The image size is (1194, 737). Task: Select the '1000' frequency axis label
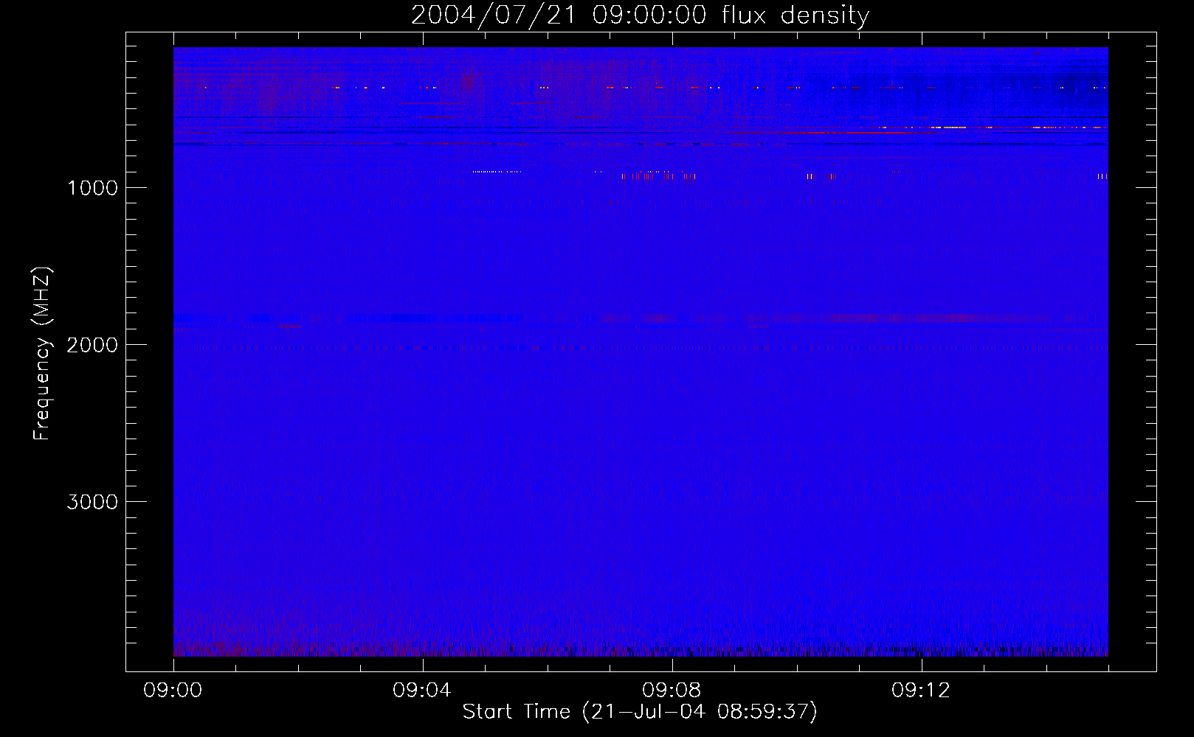[x=92, y=188]
